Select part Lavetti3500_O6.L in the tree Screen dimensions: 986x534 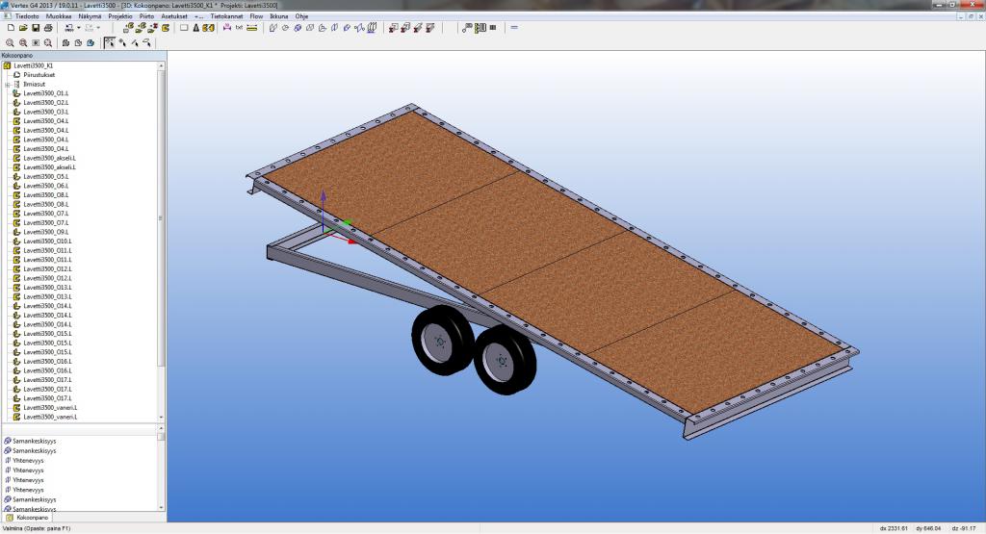[46, 186]
